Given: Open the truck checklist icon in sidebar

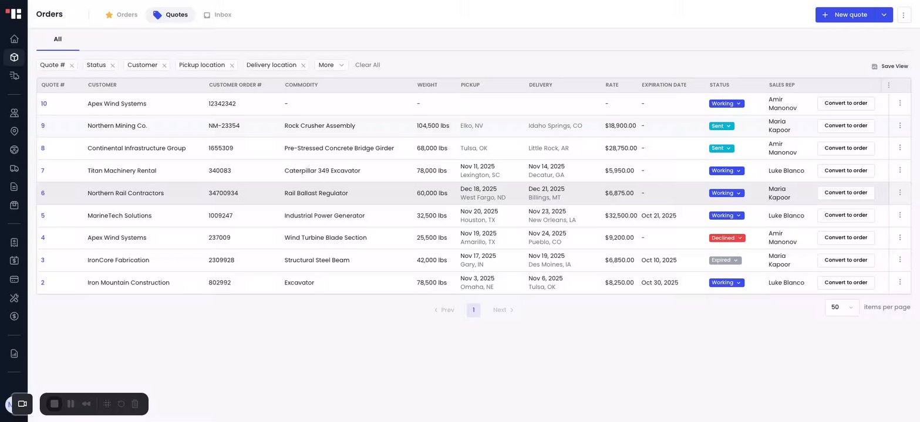Looking at the screenshot, I should coord(14,76).
